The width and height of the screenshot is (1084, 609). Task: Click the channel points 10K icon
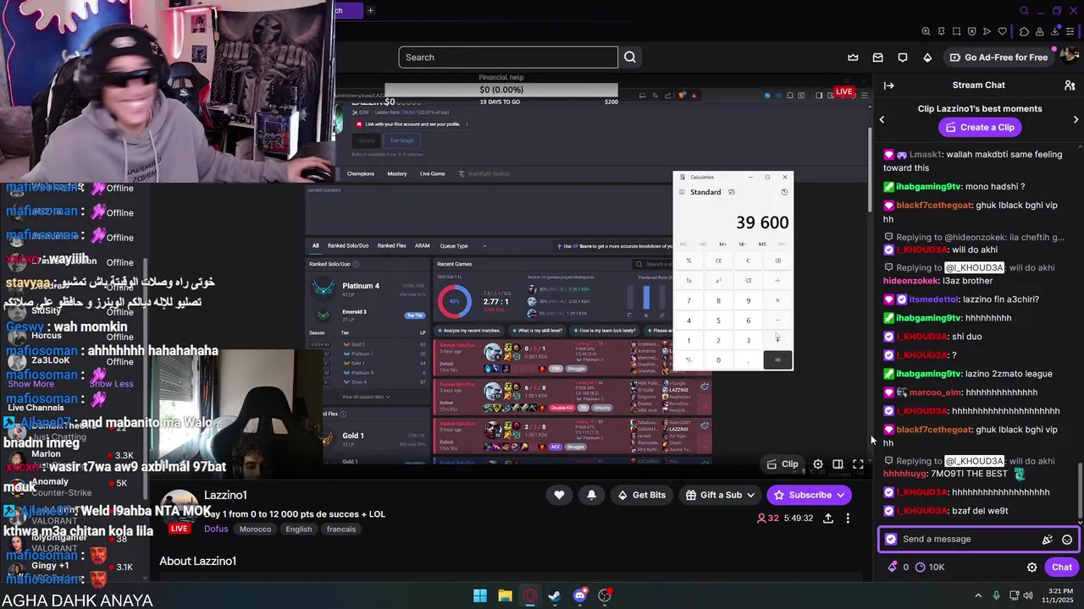point(921,568)
